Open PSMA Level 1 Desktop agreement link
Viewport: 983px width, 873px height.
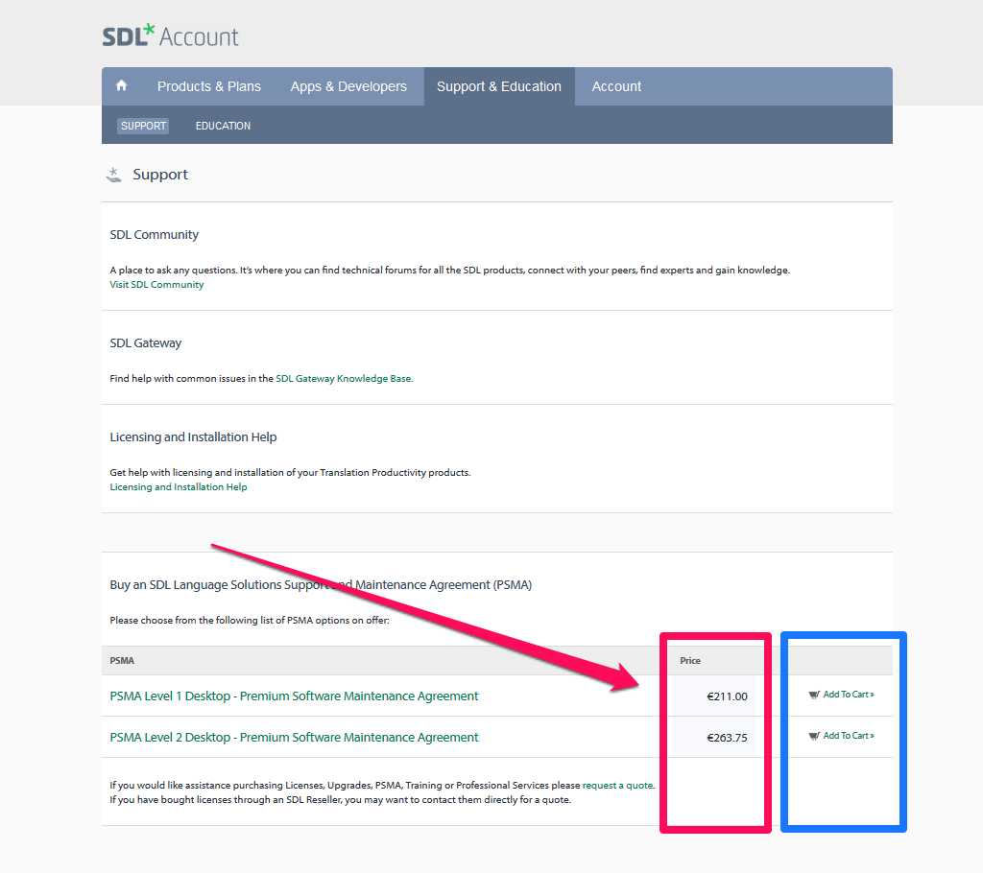(294, 696)
